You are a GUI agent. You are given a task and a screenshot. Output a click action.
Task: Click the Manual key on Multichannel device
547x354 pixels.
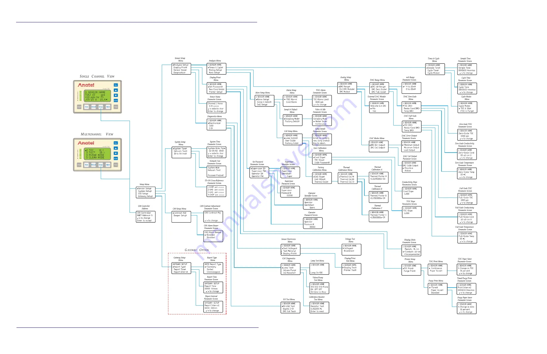[94, 164]
